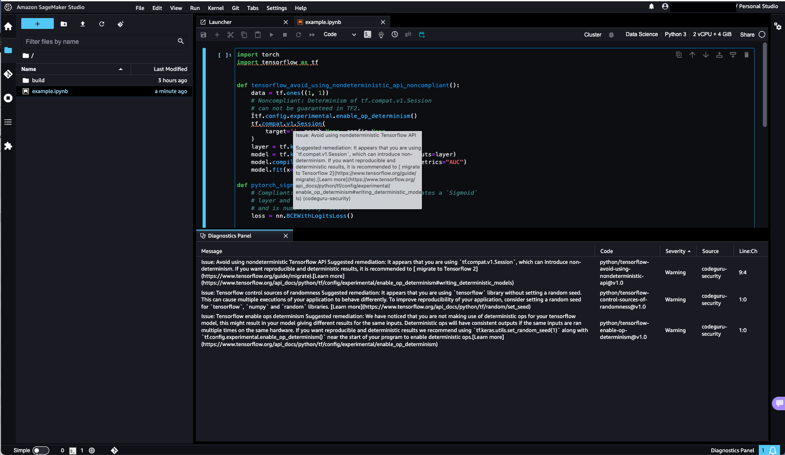Toggle the Simple mode switch
785x455 pixels.
(40, 450)
